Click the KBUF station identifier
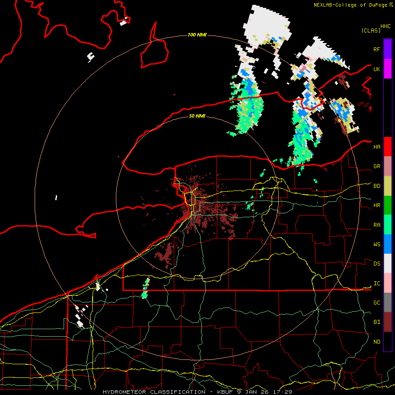This screenshot has height=395, width=395. pyautogui.click(x=225, y=392)
